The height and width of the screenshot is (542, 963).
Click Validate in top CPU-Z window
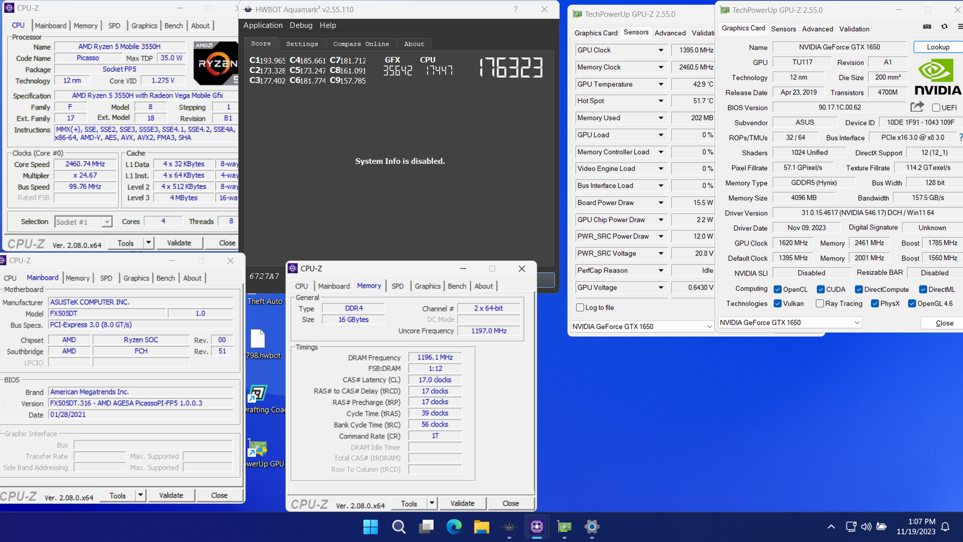pos(179,243)
